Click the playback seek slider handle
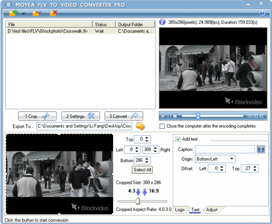 pyautogui.click(x=198, y=116)
